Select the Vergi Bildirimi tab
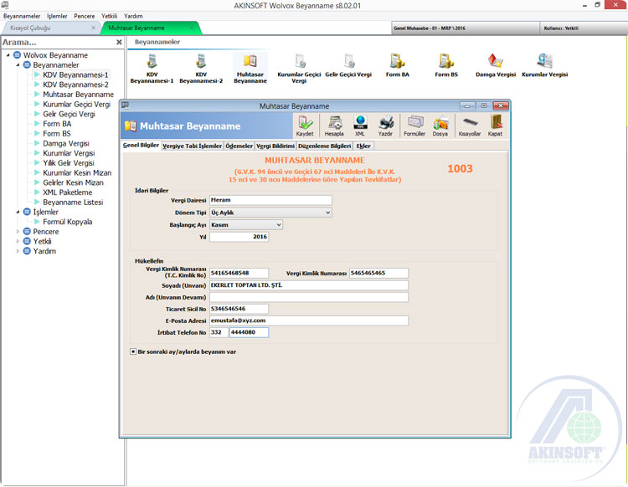This screenshot has height=487, width=628. point(275,146)
